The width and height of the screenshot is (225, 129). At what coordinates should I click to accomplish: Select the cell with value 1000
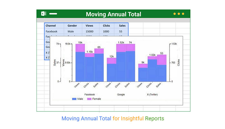click(x=106, y=31)
